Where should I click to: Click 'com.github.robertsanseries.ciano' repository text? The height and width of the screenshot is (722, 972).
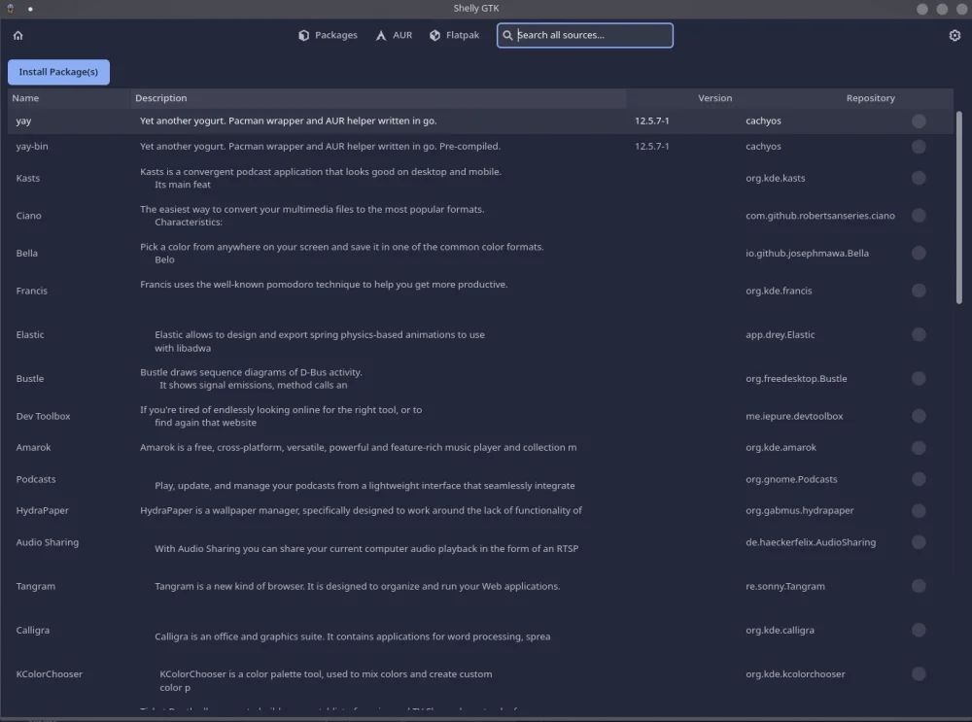[820, 216]
